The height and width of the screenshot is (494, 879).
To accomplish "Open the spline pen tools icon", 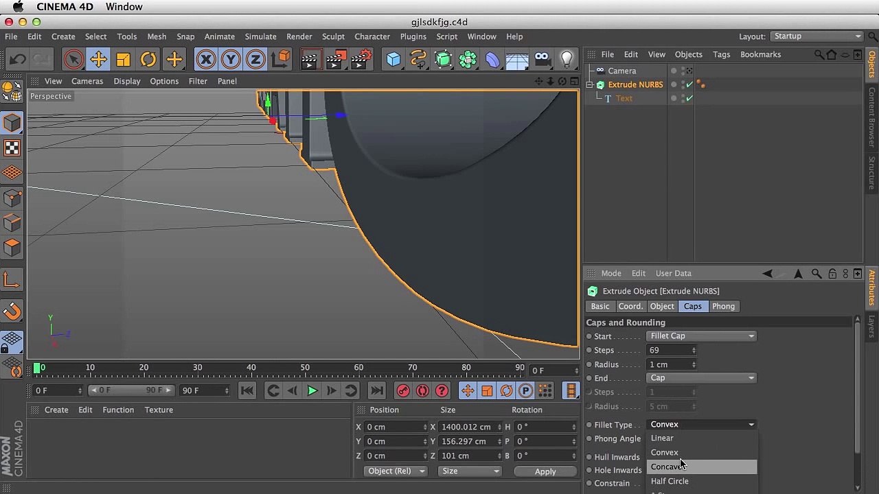I will 418,60.
